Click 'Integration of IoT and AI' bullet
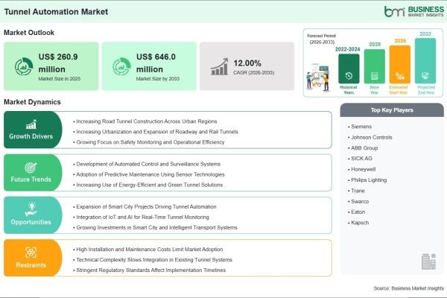The image size is (447, 298). click(141, 218)
